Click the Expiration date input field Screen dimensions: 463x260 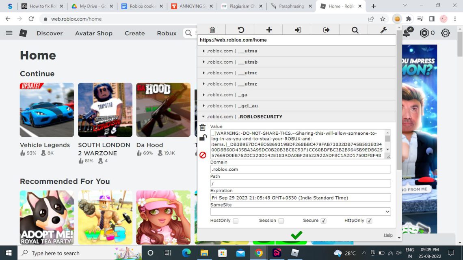click(300, 197)
